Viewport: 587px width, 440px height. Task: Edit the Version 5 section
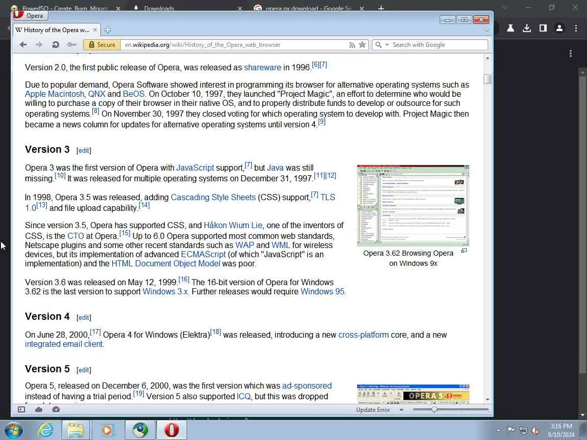(84, 370)
